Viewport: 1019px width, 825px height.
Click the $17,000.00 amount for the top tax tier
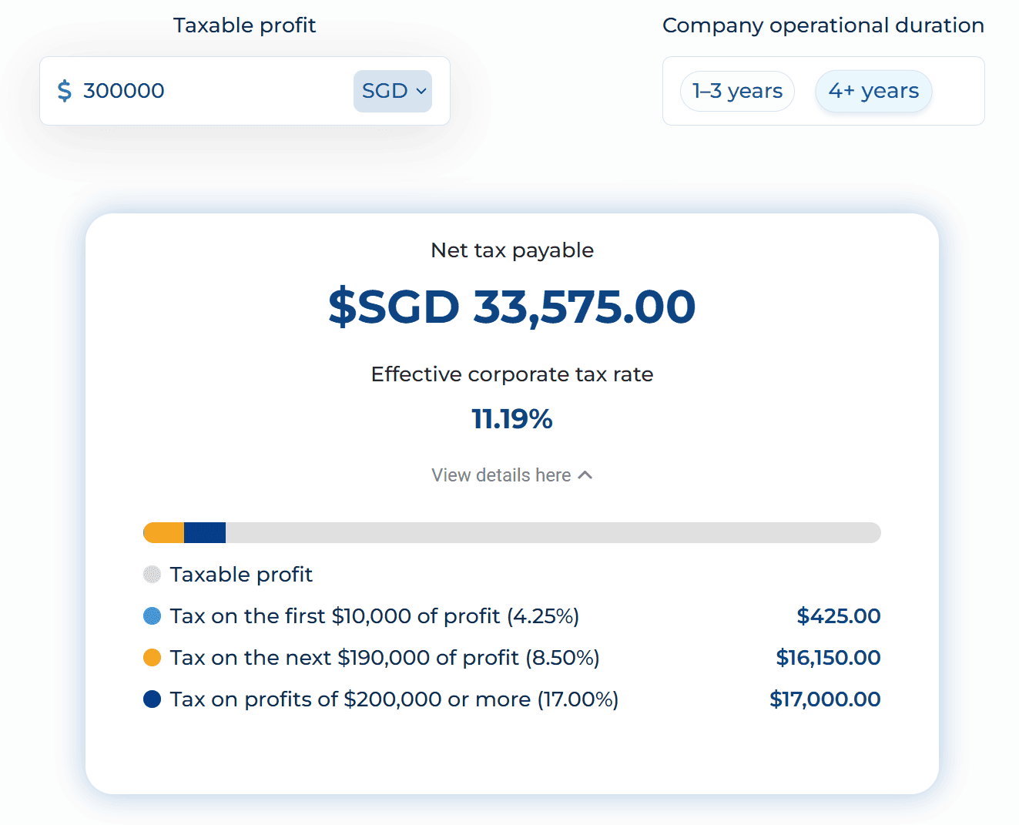click(825, 699)
